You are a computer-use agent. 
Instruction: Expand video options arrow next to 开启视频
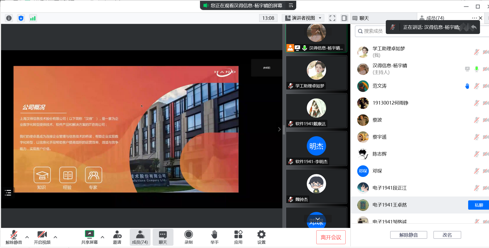coord(55,237)
